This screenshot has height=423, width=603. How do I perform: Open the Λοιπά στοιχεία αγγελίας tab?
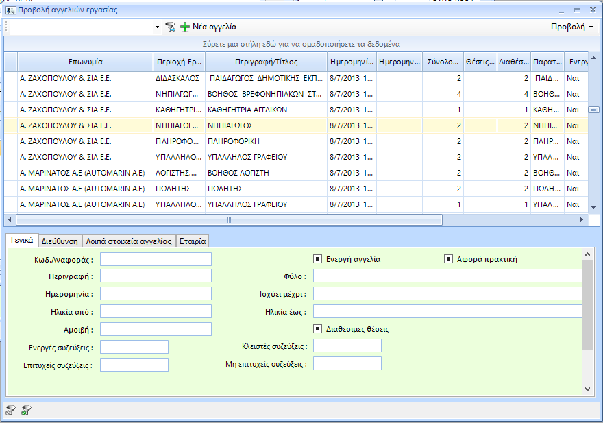(x=128, y=241)
